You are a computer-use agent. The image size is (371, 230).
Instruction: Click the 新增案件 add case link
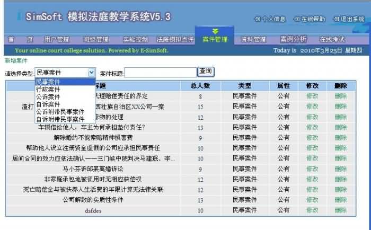(16, 61)
